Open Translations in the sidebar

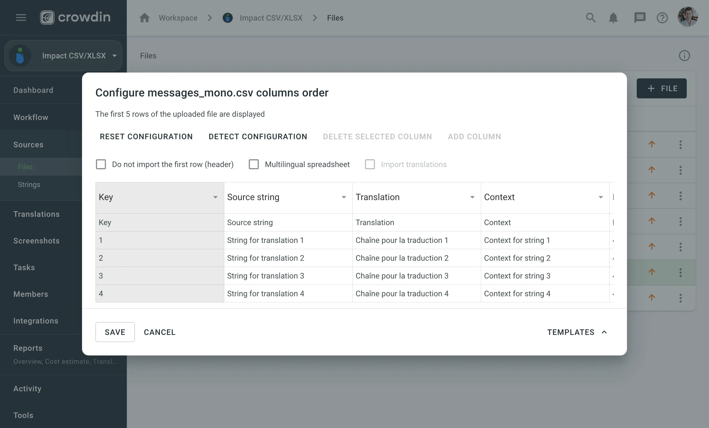click(x=36, y=214)
